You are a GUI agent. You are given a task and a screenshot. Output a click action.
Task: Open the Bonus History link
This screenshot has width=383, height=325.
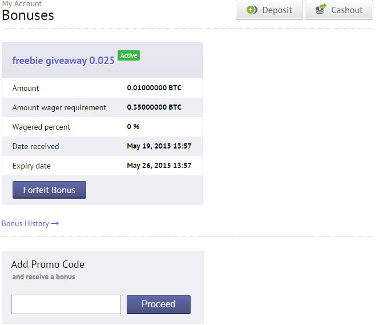tap(26, 223)
